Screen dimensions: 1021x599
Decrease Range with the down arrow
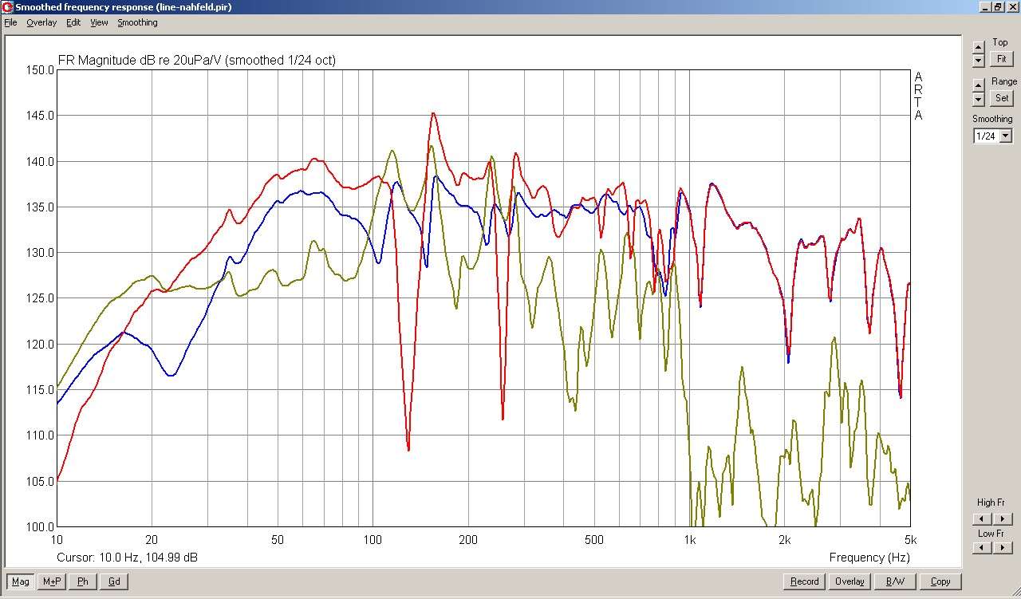[979, 99]
